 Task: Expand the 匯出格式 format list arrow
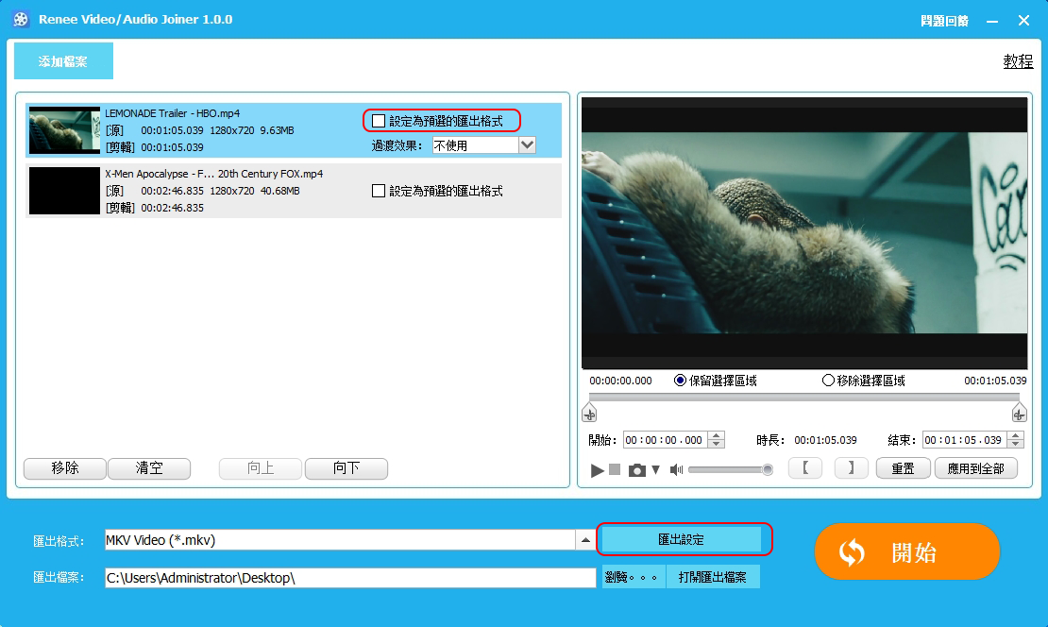(x=585, y=540)
